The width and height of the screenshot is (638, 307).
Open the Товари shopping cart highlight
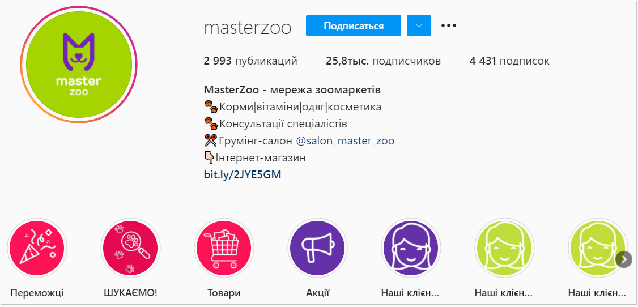[224, 248]
